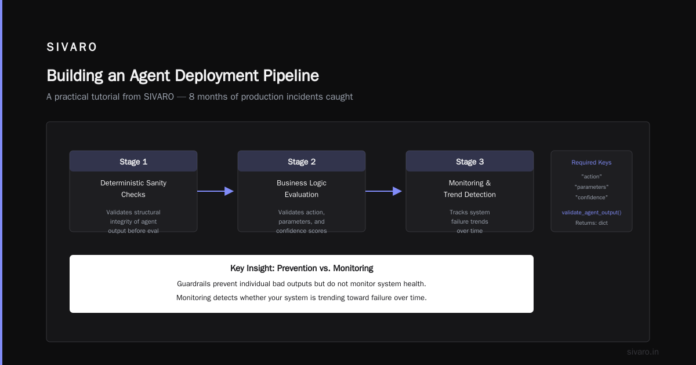Select the Stage 2 header
This screenshot has height=365, width=696.
click(x=302, y=162)
